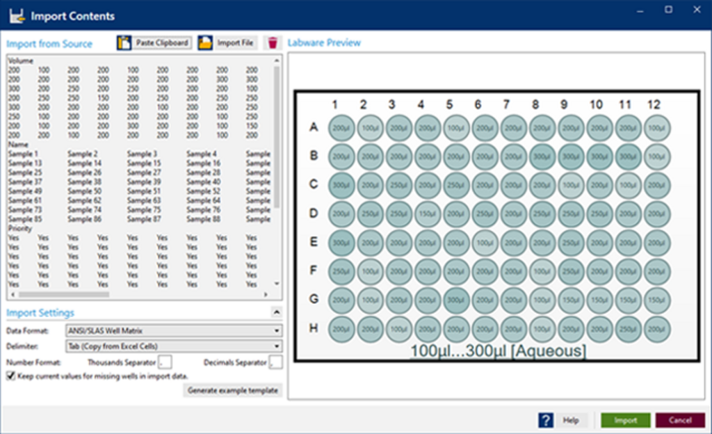The height and width of the screenshot is (434, 712).
Task: Click the 'Volume' line in source text
Action: point(20,61)
